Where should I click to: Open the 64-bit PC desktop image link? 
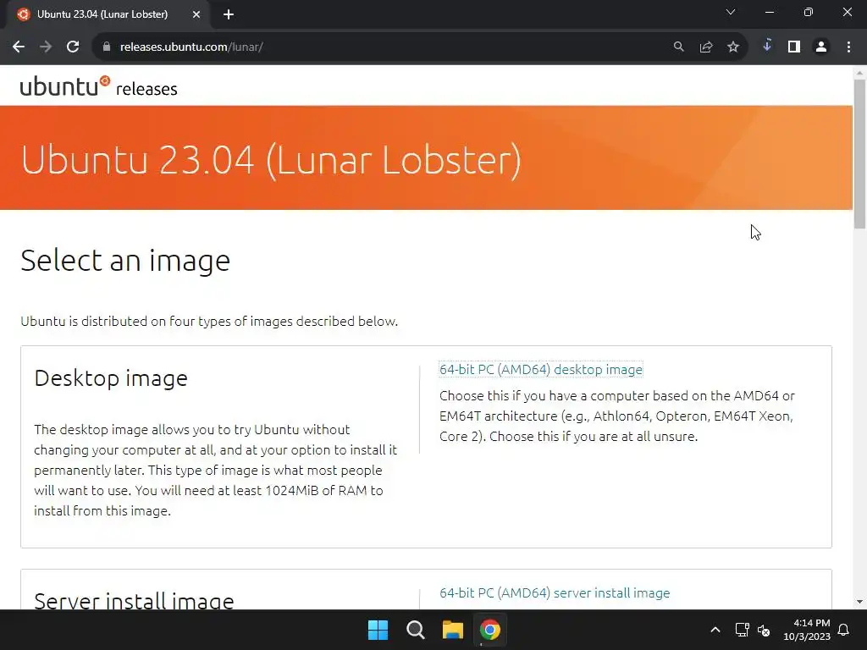point(541,369)
